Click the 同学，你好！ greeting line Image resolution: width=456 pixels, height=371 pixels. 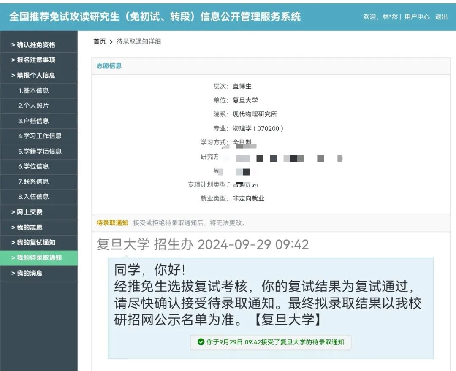pyautogui.click(x=150, y=270)
